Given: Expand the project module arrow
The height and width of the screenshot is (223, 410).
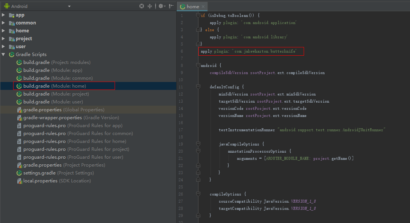Looking at the screenshot, I should coord(3,38).
